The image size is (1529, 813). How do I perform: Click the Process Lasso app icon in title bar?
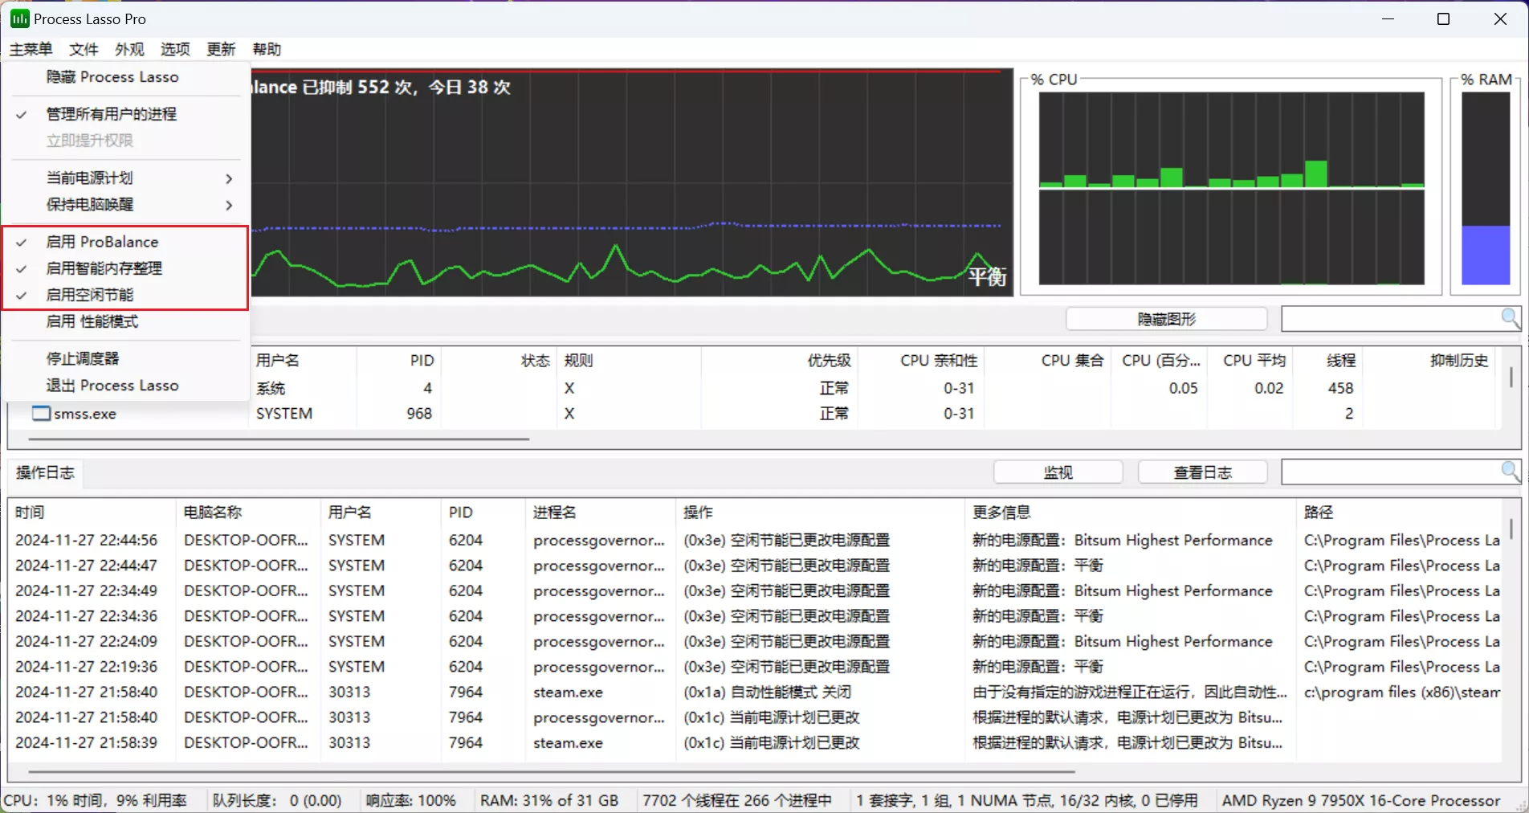tap(19, 18)
